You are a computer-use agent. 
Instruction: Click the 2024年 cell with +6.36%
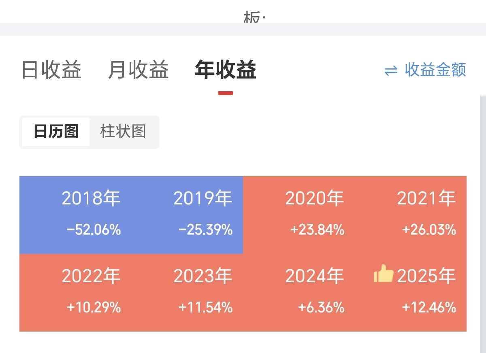click(299, 292)
